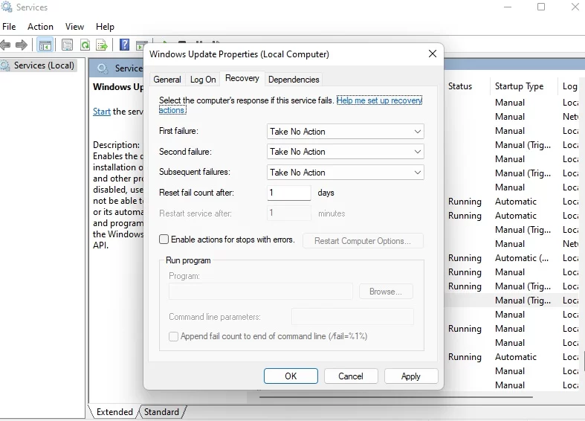Click the vertical scrollbar of the Services list

[583, 362]
